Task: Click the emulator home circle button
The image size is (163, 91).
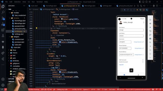Action: 150,50
